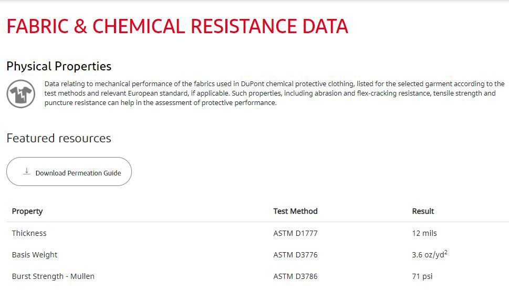The image size is (509, 291).
Task: Click the ASTM D1777 test method cell
Action: (295, 233)
